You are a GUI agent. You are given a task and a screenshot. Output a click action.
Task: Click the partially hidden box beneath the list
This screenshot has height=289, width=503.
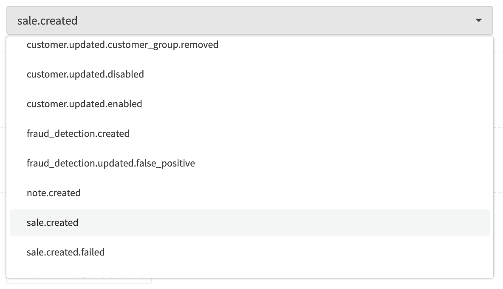pos(79,281)
